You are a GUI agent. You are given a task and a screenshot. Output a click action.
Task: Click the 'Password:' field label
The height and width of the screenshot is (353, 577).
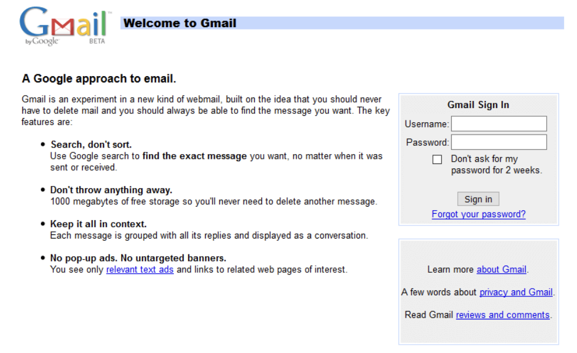point(427,142)
